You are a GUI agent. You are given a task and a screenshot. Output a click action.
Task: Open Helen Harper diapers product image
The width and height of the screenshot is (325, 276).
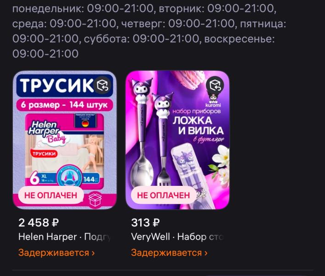pyautogui.click(x=65, y=140)
